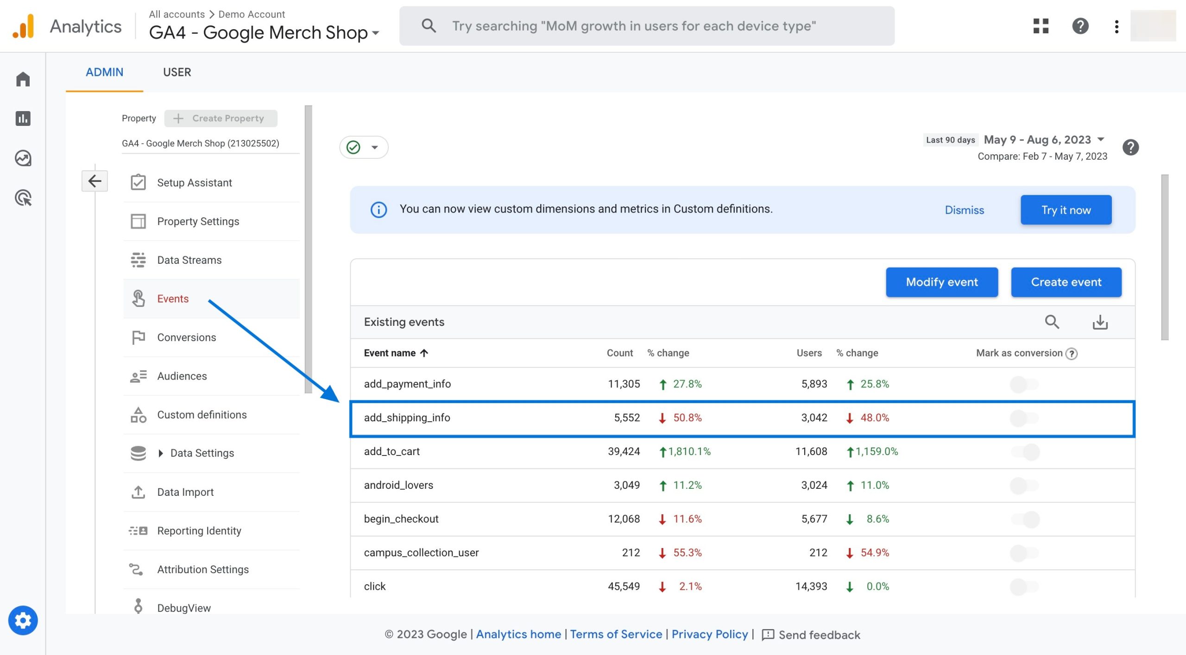Click the back arrow in admin column
Viewport: 1186px width, 655px height.
coord(95,181)
